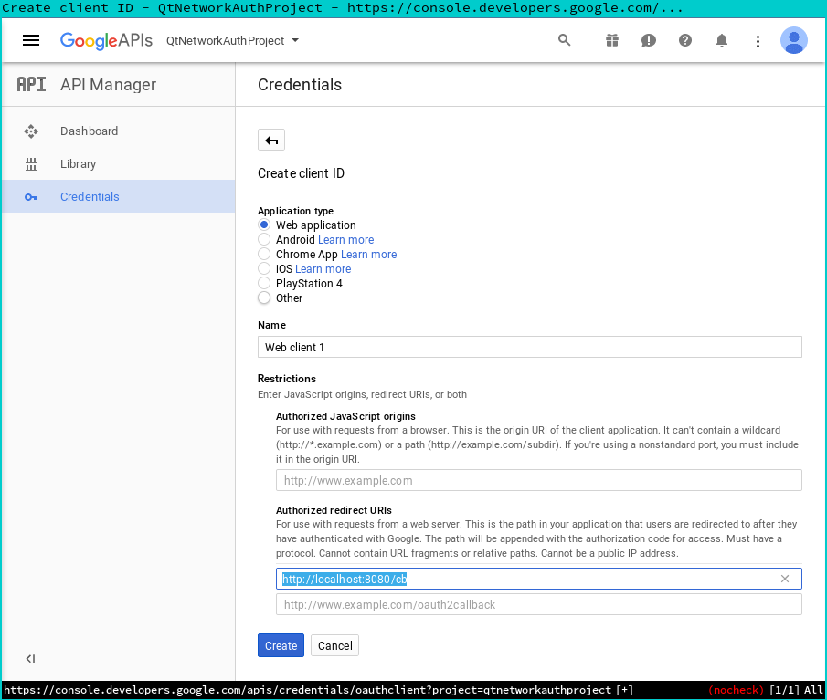Click the blue Create button
The image size is (827, 700).
click(x=281, y=645)
